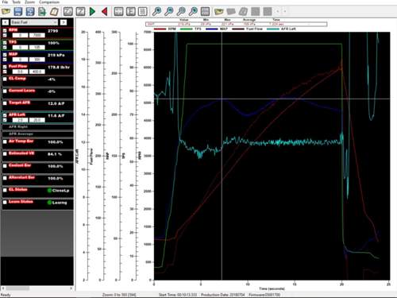The image size is (397, 298).
Task: Click the blue Save floppy disk icon
Action: coord(17,11)
